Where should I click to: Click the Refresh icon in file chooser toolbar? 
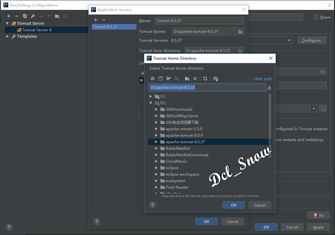tap(205, 78)
